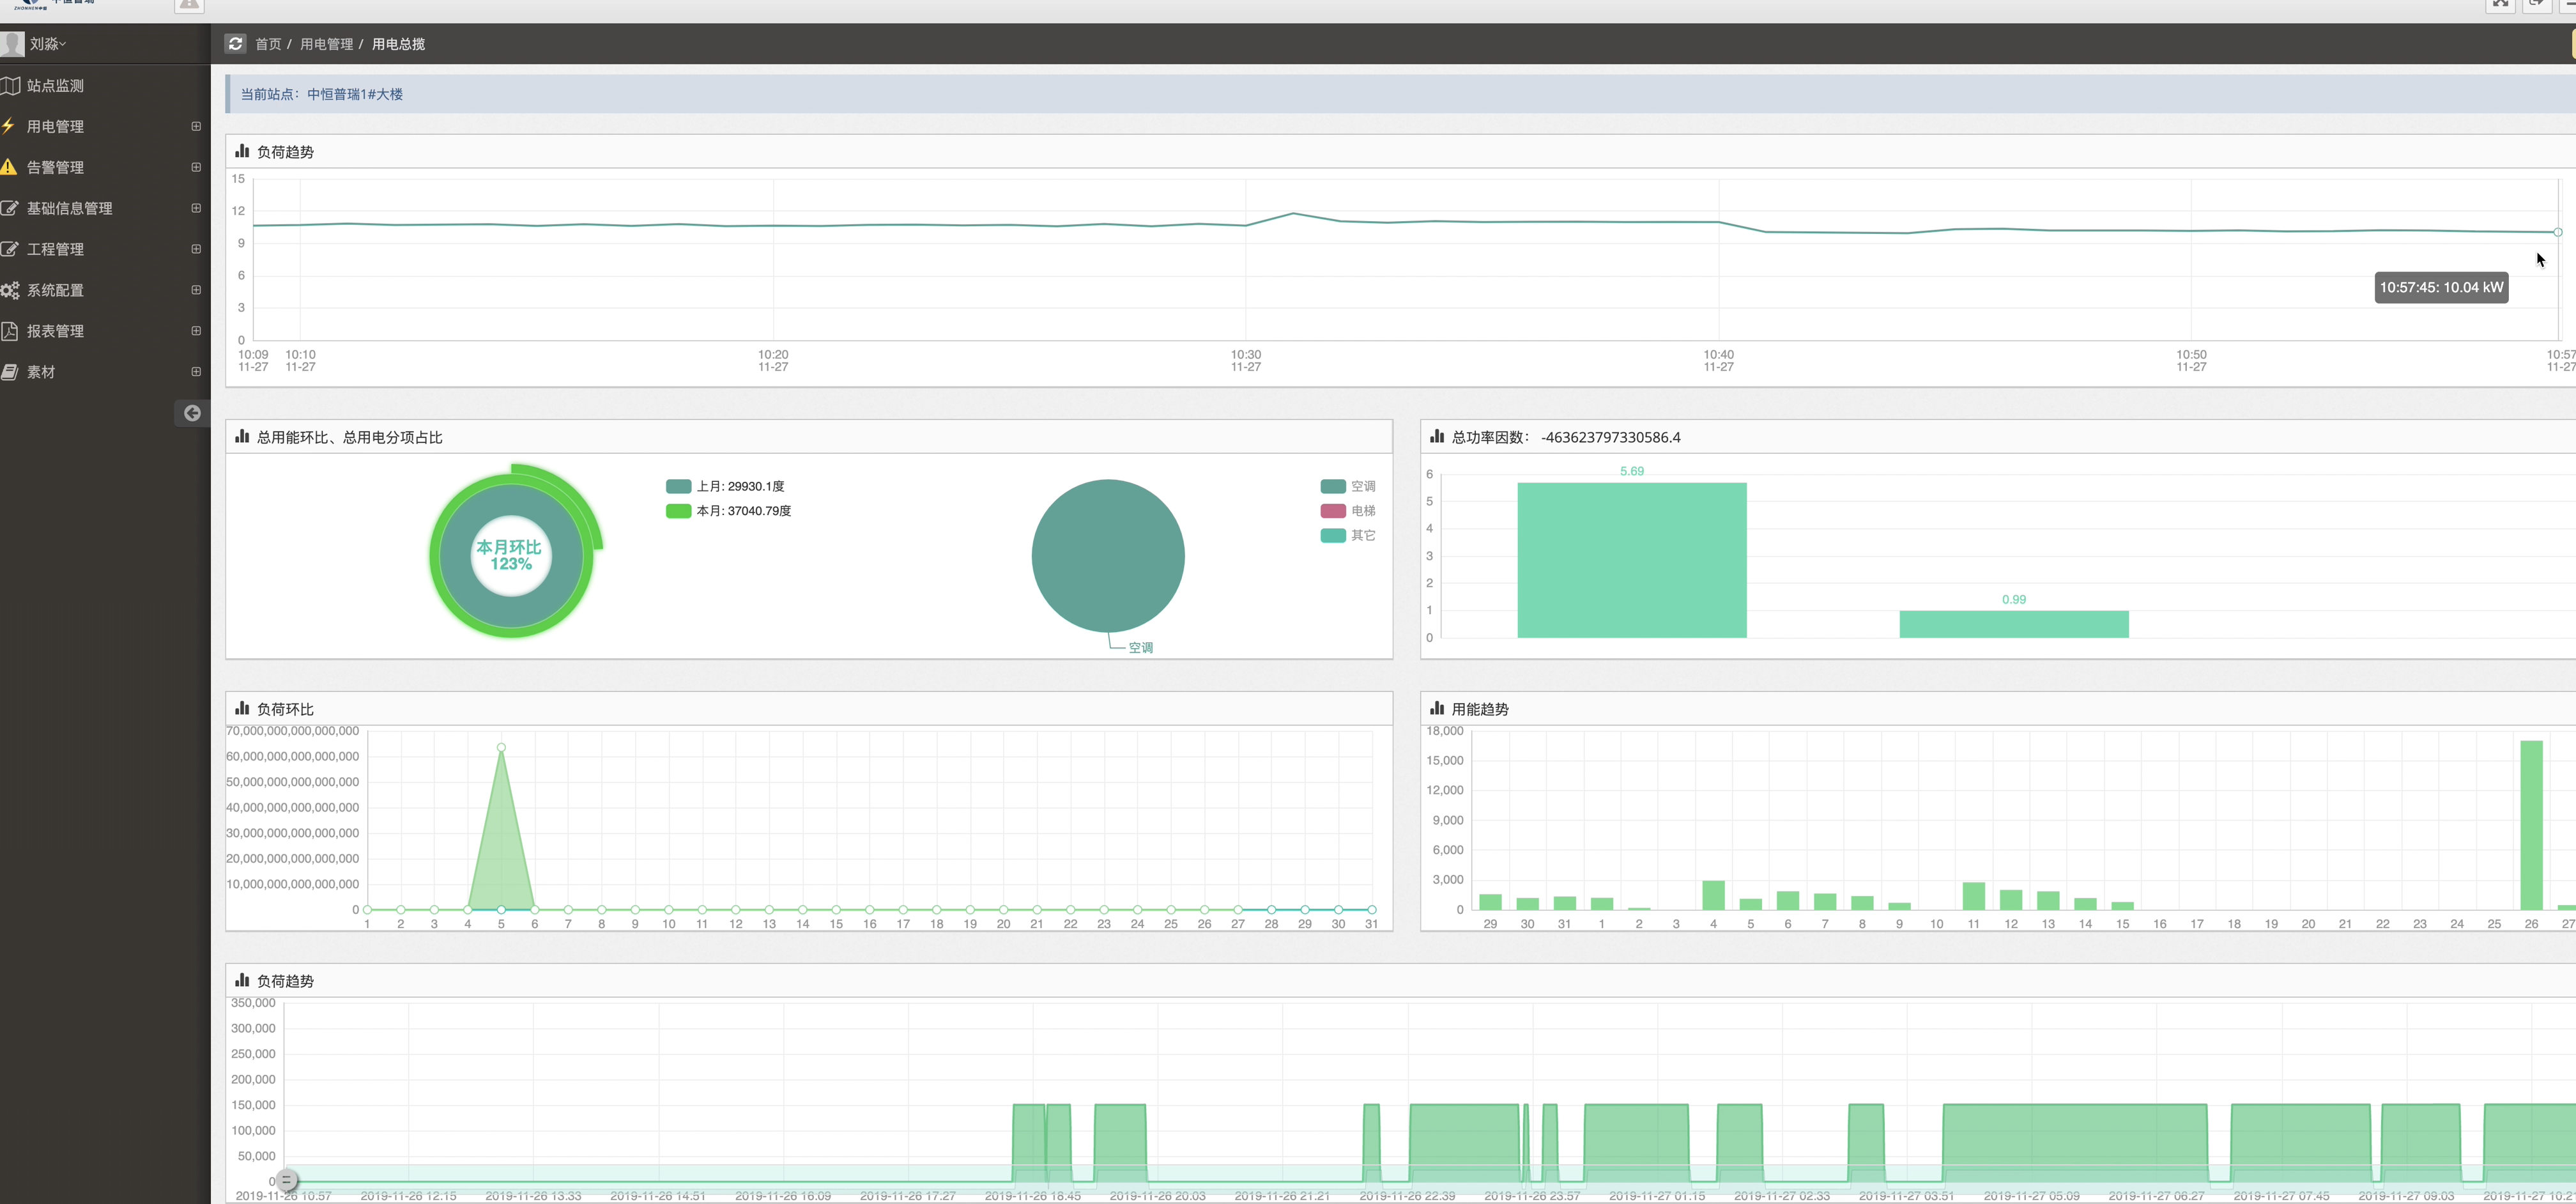This screenshot has width=2576, height=1204.
Task: Click chart icon beside 总功率因数 title
Action: (1437, 436)
